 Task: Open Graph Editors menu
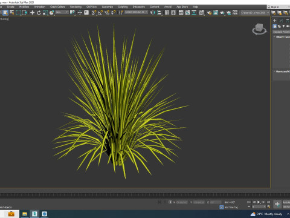[x=57, y=7]
